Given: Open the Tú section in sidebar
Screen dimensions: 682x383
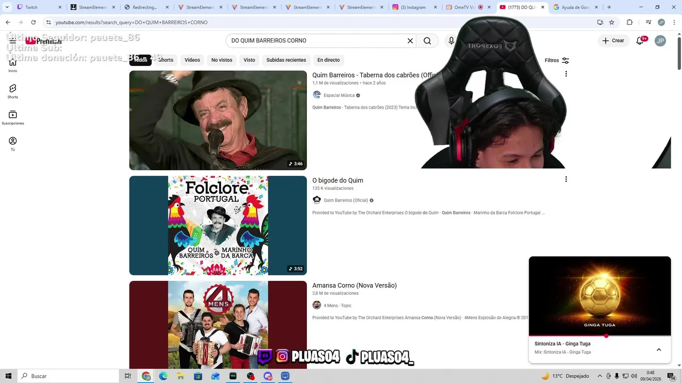Looking at the screenshot, I should [13, 144].
